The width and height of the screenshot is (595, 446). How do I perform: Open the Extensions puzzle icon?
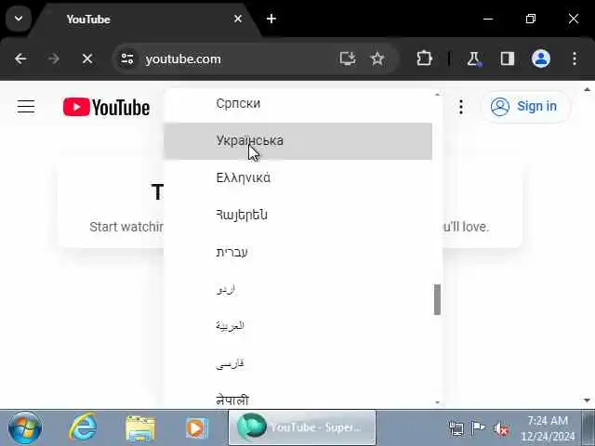(x=424, y=59)
